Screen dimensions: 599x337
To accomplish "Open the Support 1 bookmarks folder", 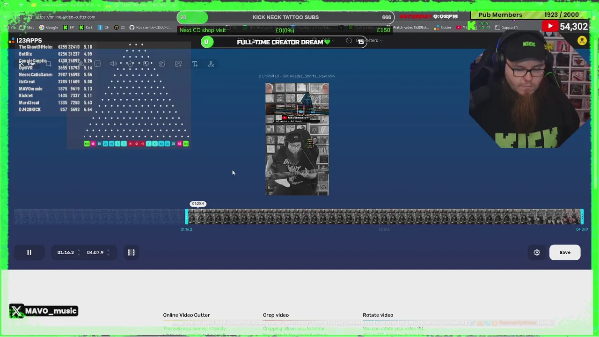I will pyautogui.click(x=506, y=27).
